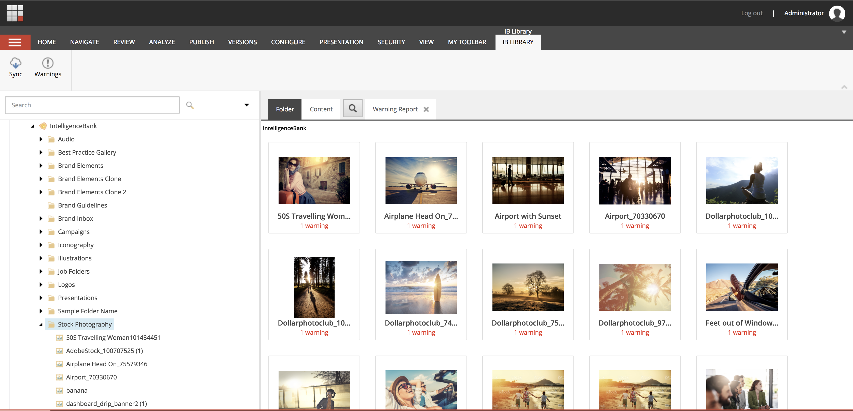Click the Log out link
Viewport: 853px width, 411px height.
point(751,13)
